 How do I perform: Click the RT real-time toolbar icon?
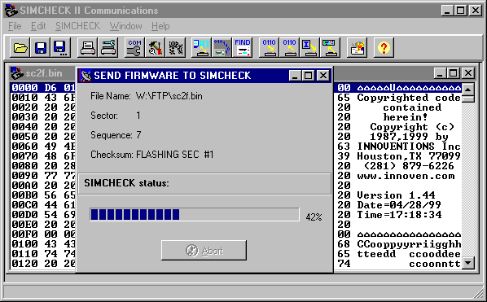pos(201,47)
